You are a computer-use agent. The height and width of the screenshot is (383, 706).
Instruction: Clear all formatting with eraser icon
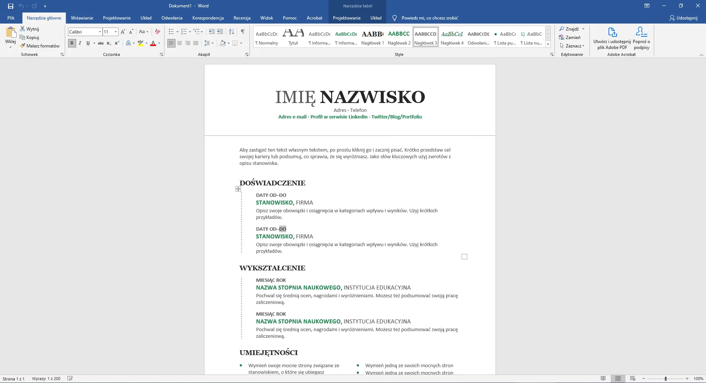point(157,32)
